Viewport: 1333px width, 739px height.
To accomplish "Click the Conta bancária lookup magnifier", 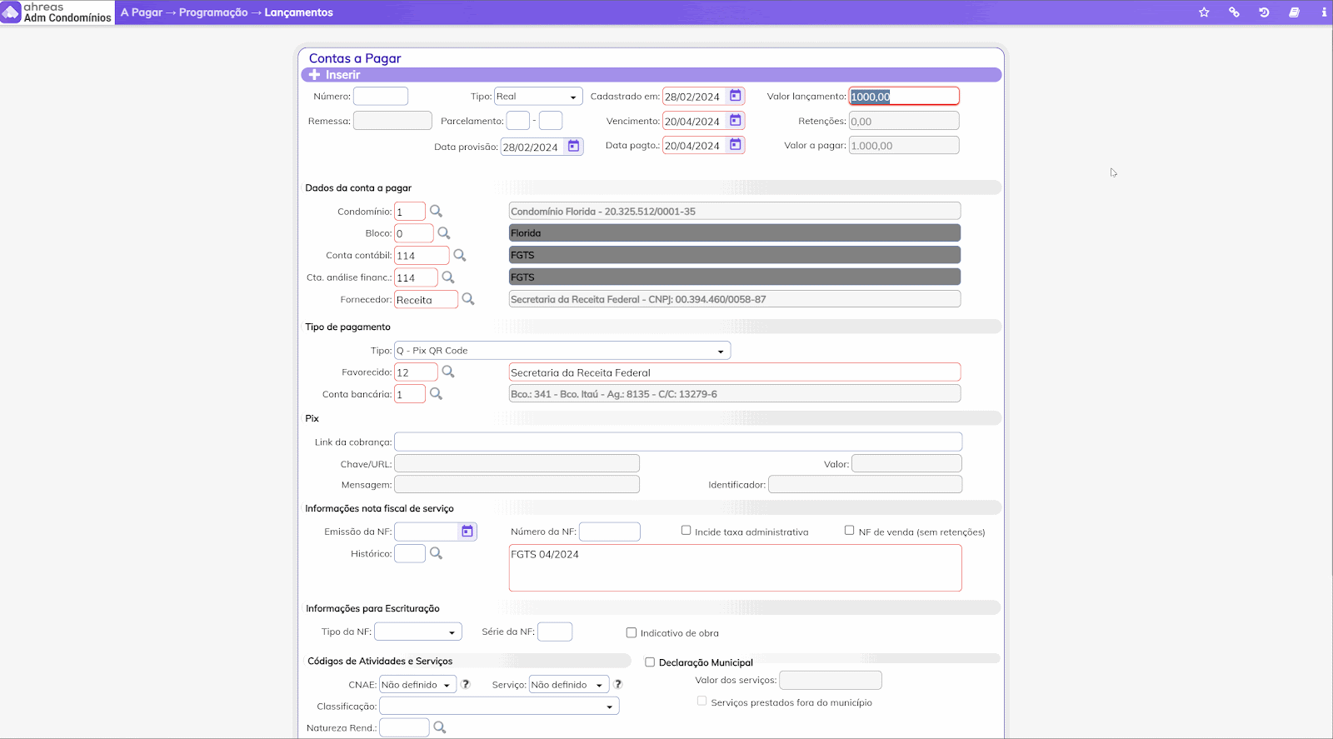I will [x=436, y=394].
